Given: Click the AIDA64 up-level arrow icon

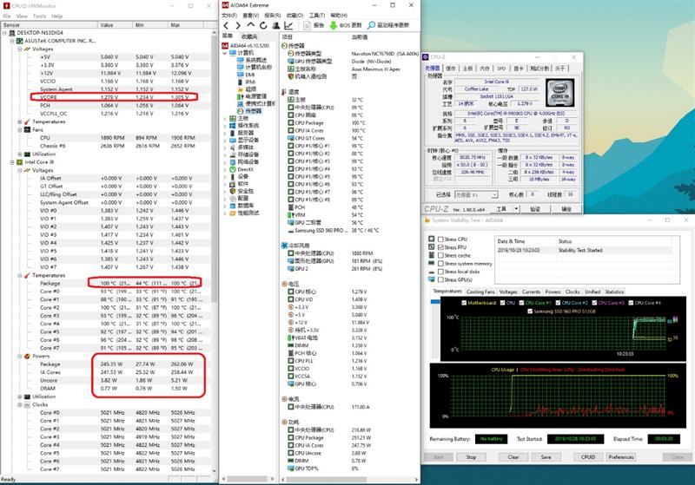Looking at the screenshot, I should (x=251, y=25).
